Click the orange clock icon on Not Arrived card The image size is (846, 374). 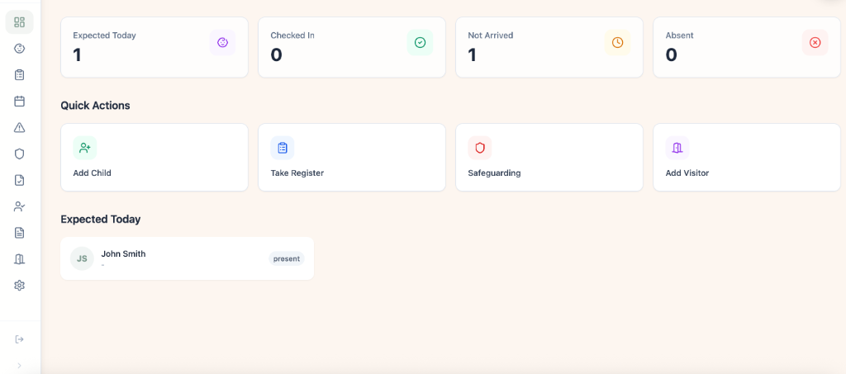(617, 43)
